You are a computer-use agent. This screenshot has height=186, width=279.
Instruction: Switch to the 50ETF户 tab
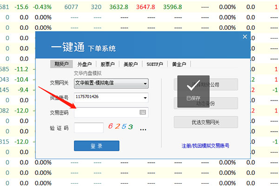155,64
